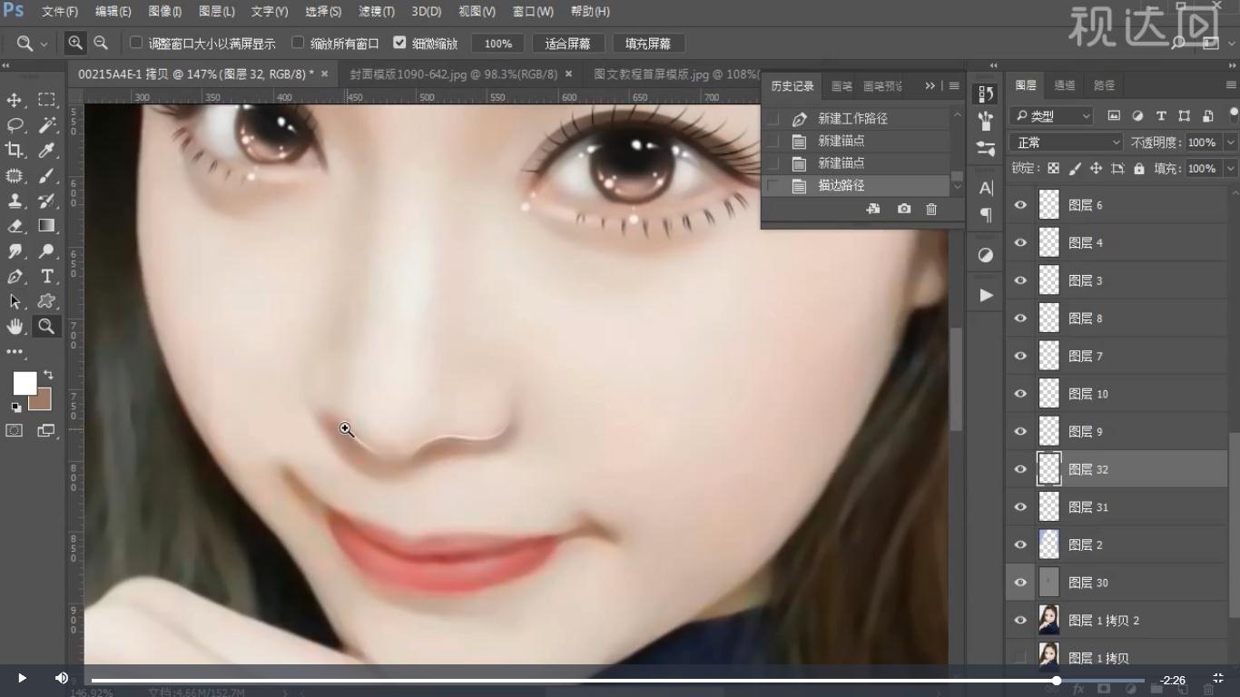
Task: Select the Crop tool
Action: (15, 151)
